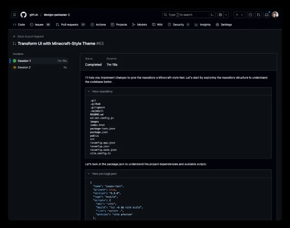
Task: Open the user avatar menu
Action: coord(275,15)
